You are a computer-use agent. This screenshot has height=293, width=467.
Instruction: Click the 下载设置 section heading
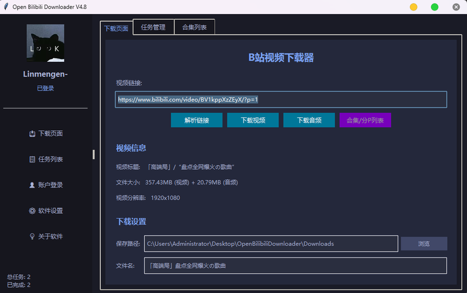[x=131, y=222]
